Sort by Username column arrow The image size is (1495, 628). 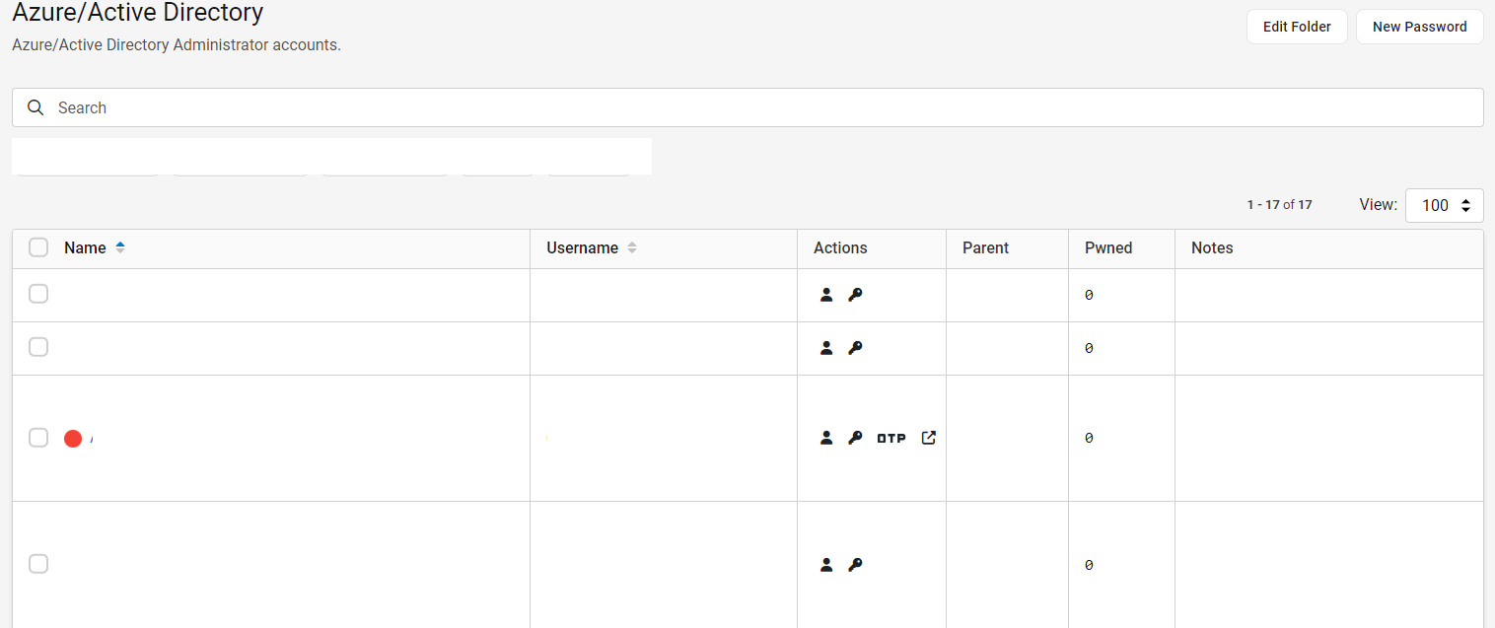click(632, 247)
